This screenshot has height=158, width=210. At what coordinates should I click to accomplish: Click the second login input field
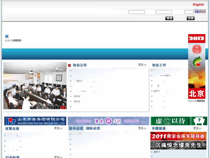(x=163, y=12)
